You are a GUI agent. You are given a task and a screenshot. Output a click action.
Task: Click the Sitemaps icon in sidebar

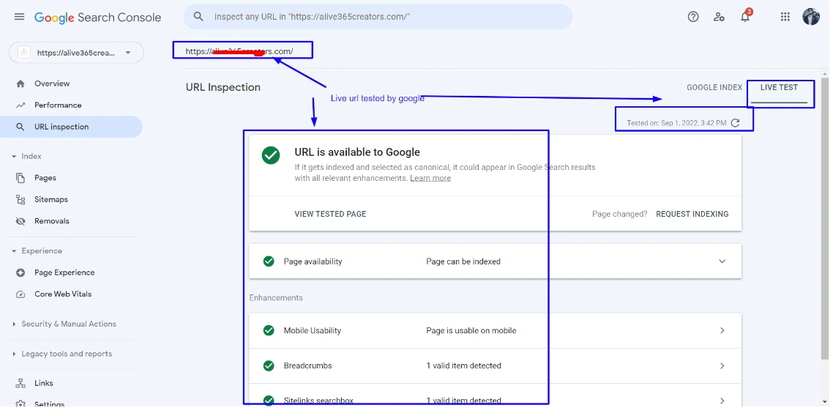click(x=20, y=200)
